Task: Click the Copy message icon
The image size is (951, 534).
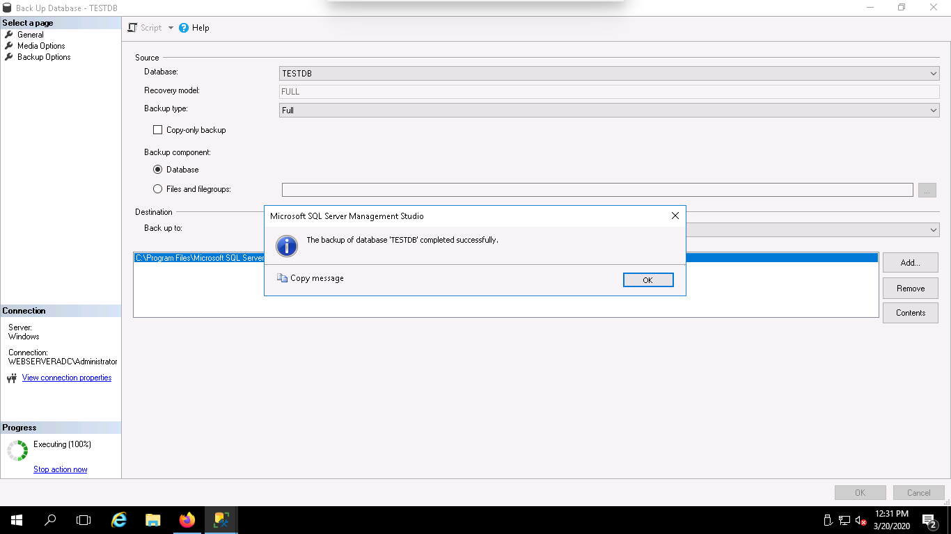Action: click(282, 278)
